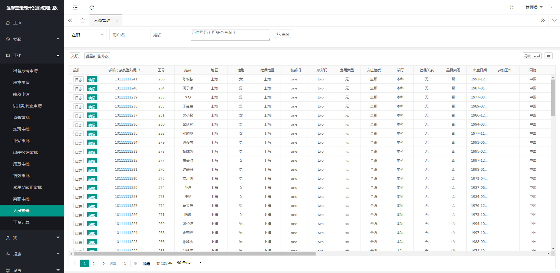560x273 pixels.
Task: Toggle fullscreen mode icon
Action: click(511, 8)
